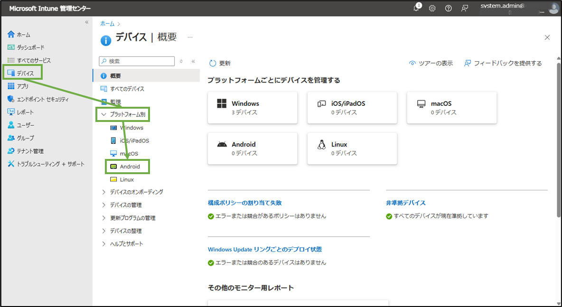Viewport: 562px width, 307px height.
Task: Open the account avatar menu
Action: tap(554, 8)
